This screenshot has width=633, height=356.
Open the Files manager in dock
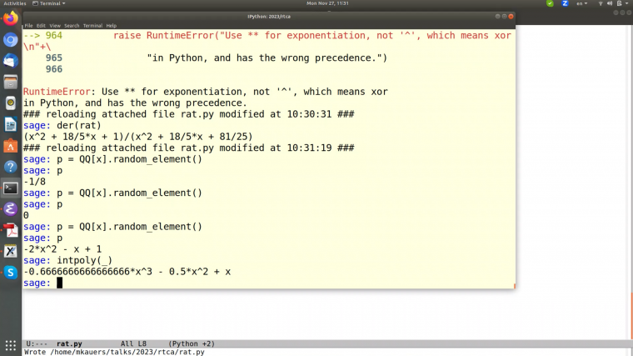tap(11, 82)
